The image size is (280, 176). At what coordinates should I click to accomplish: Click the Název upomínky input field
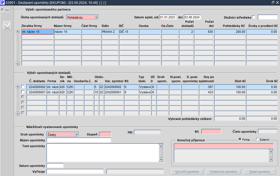[x=79, y=140]
